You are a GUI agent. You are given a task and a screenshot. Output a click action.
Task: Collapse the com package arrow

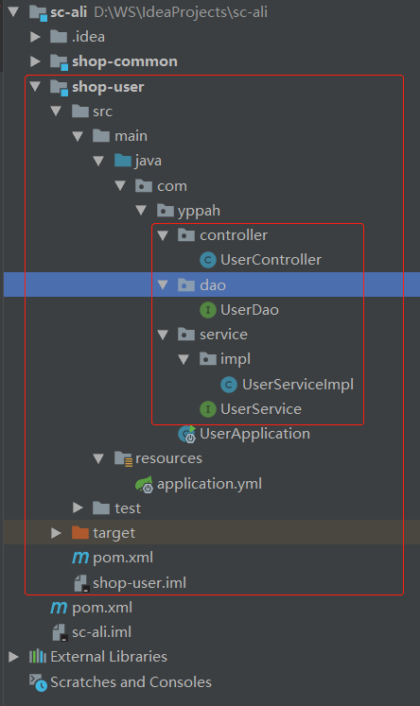pos(120,185)
